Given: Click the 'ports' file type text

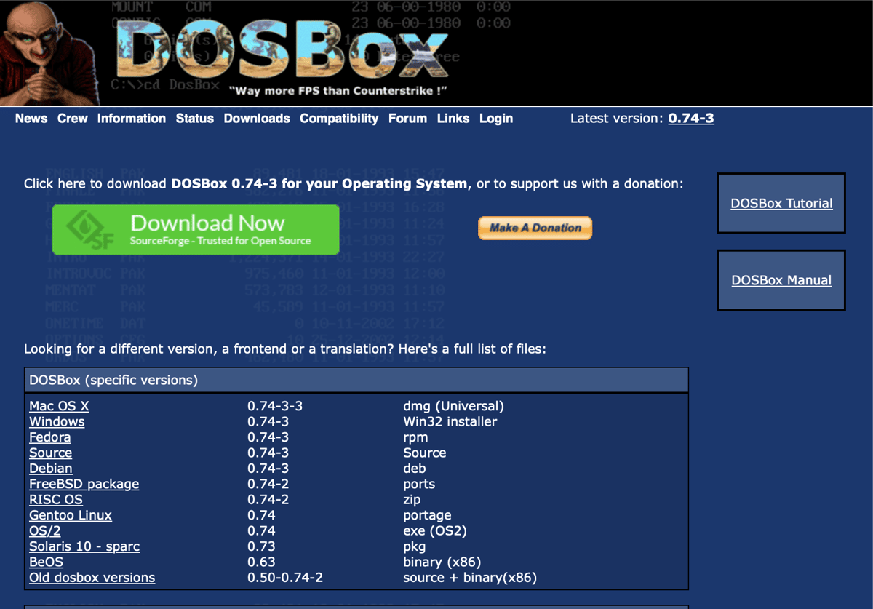Looking at the screenshot, I should (x=419, y=484).
